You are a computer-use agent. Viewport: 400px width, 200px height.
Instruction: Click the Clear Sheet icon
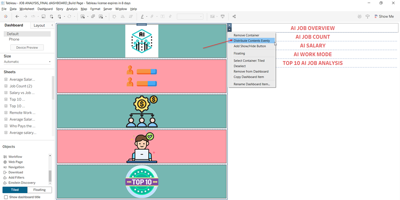pos(101,16)
